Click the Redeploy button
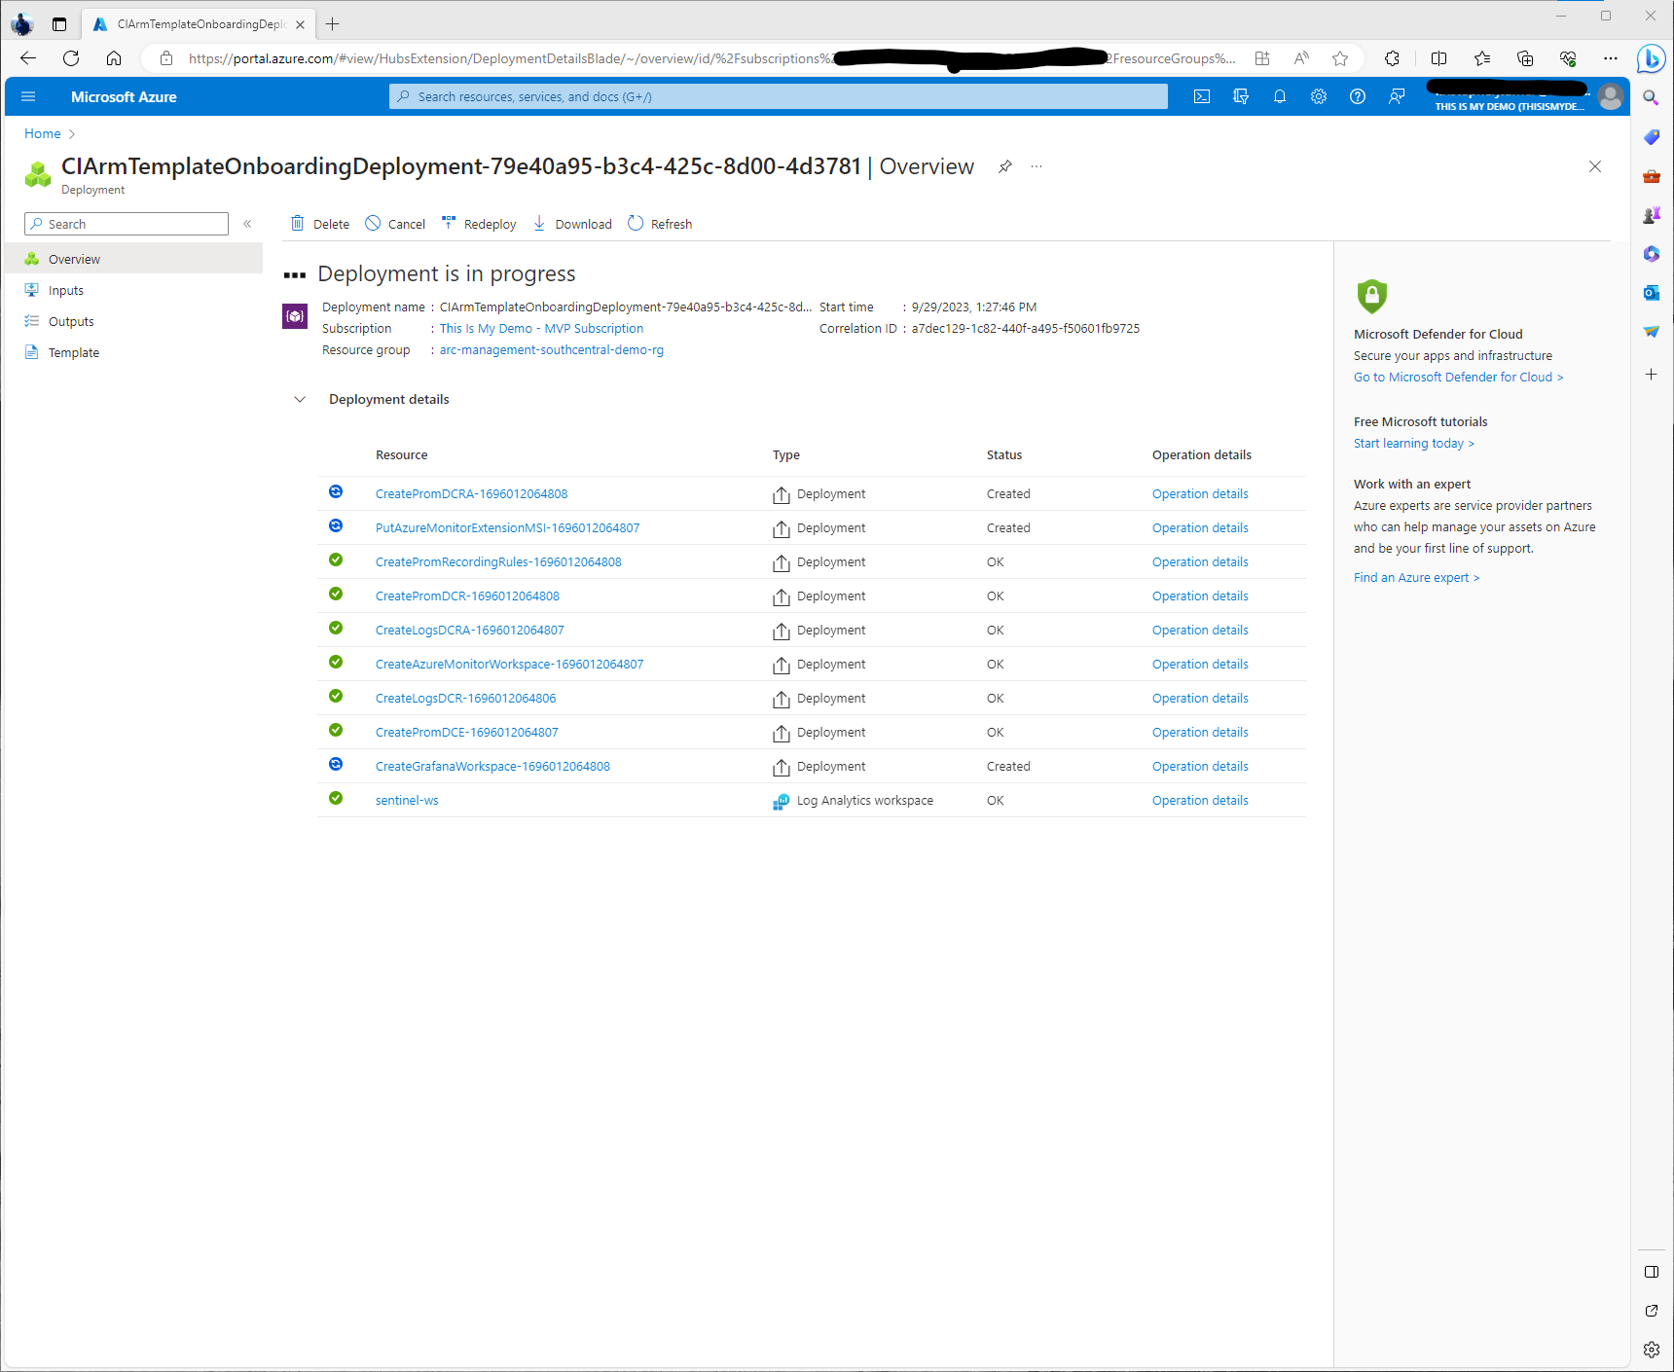Screen dimensions: 1674x1372 pyautogui.click(x=479, y=224)
